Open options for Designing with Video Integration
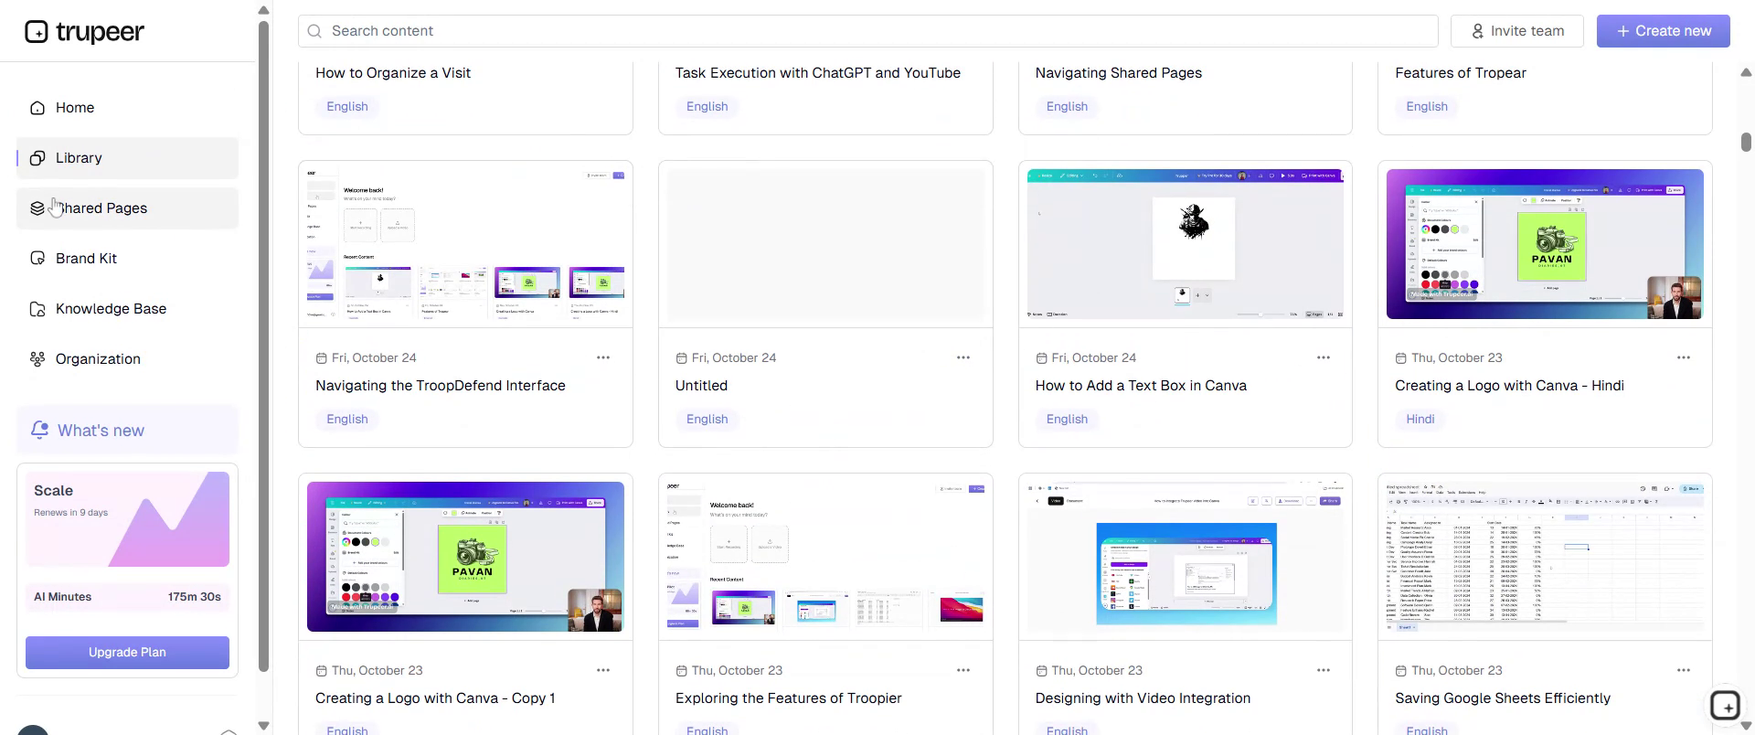This screenshot has height=735, width=1755. 1324,670
